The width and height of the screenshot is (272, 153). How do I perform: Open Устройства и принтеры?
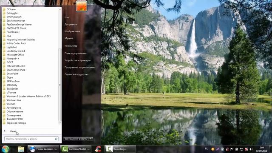(77, 60)
